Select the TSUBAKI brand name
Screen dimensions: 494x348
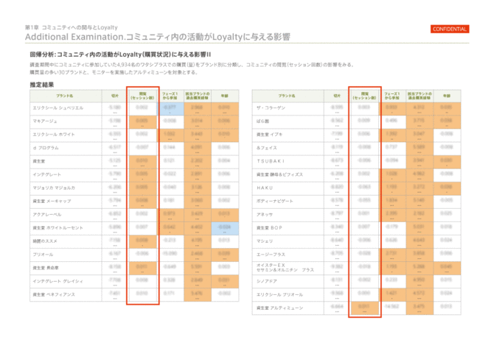tap(271, 161)
